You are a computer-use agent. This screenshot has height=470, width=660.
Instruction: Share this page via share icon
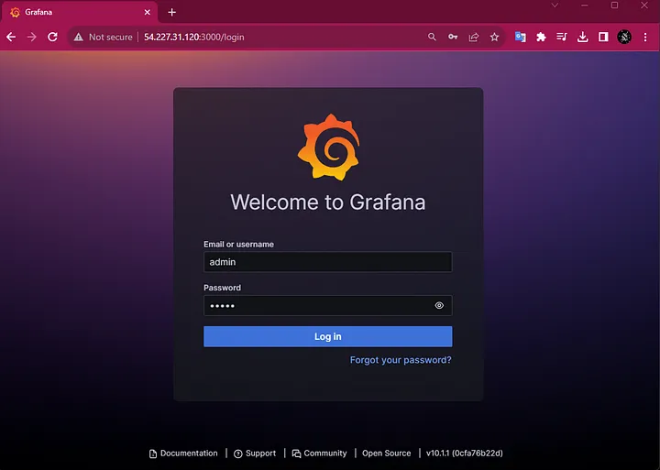pyautogui.click(x=474, y=37)
